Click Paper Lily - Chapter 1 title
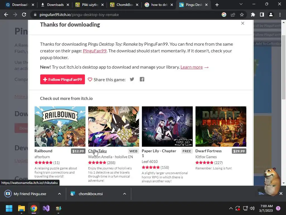This screenshot has height=215, width=286. click(x=159, y=153)
